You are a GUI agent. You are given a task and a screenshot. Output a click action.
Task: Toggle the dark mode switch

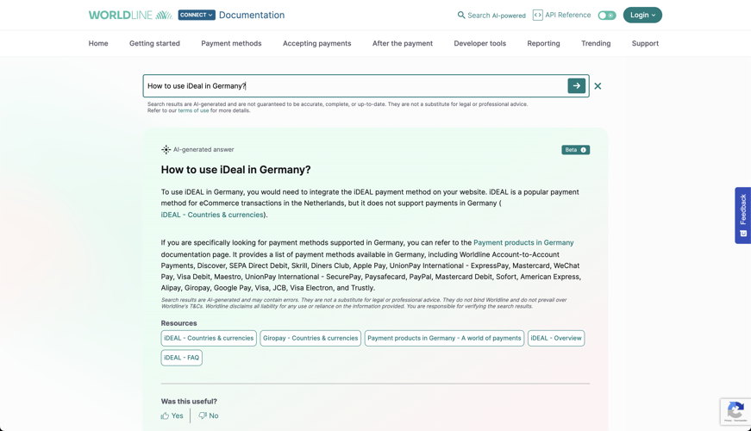(607, 16)
